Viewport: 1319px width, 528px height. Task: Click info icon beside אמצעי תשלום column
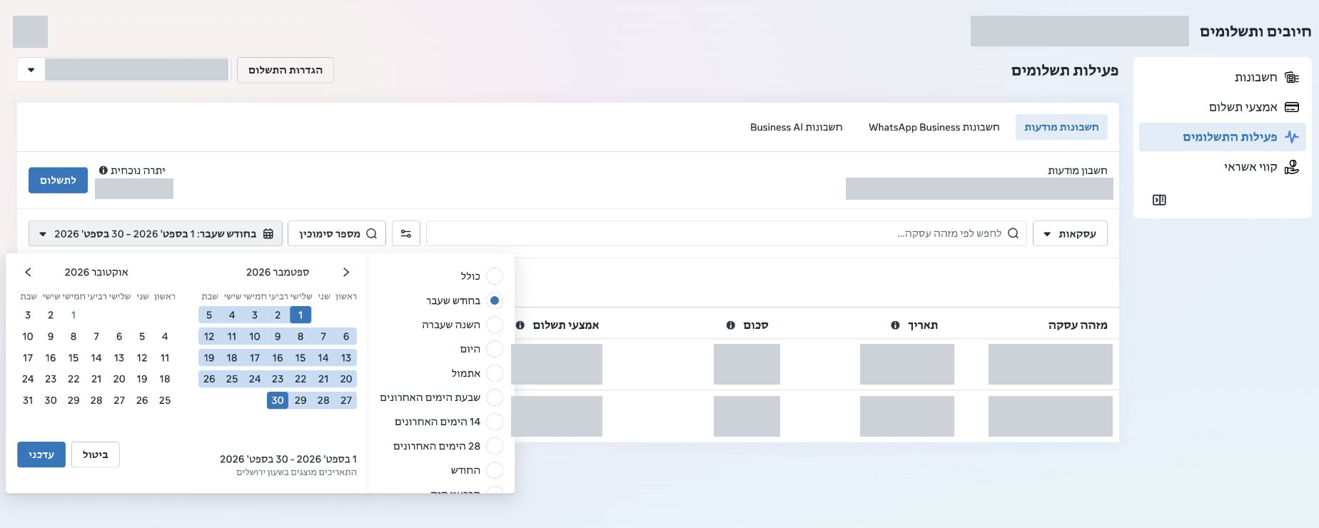[x=520, y=325]
